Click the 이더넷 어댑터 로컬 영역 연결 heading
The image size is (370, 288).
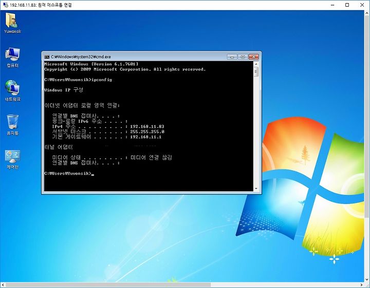pos(82,105)
